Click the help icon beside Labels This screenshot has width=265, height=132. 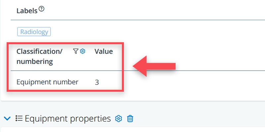point(41,9)
